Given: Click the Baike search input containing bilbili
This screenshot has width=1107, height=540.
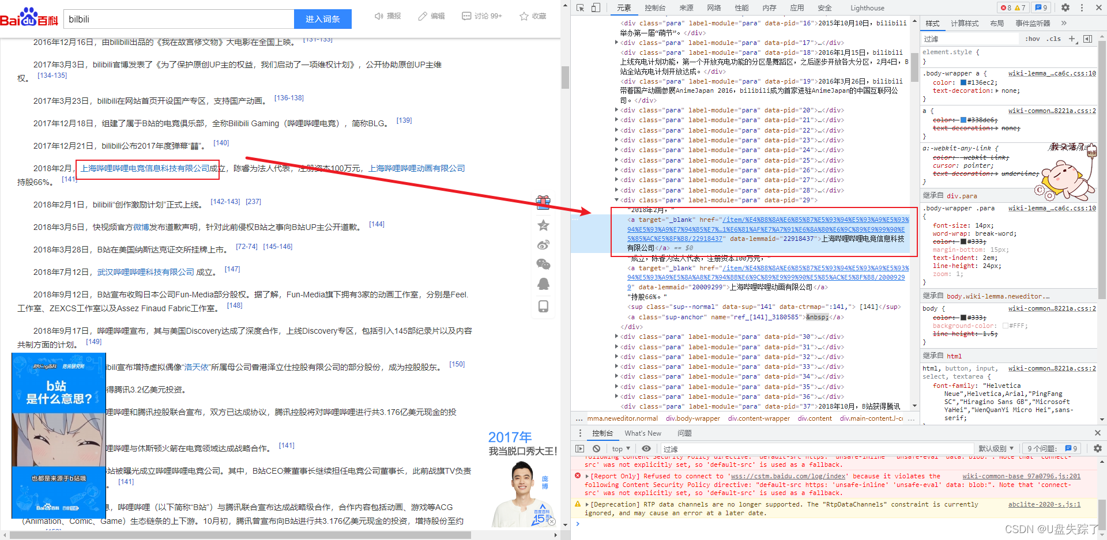Looking at the screenshot, I should click(179, 19).
